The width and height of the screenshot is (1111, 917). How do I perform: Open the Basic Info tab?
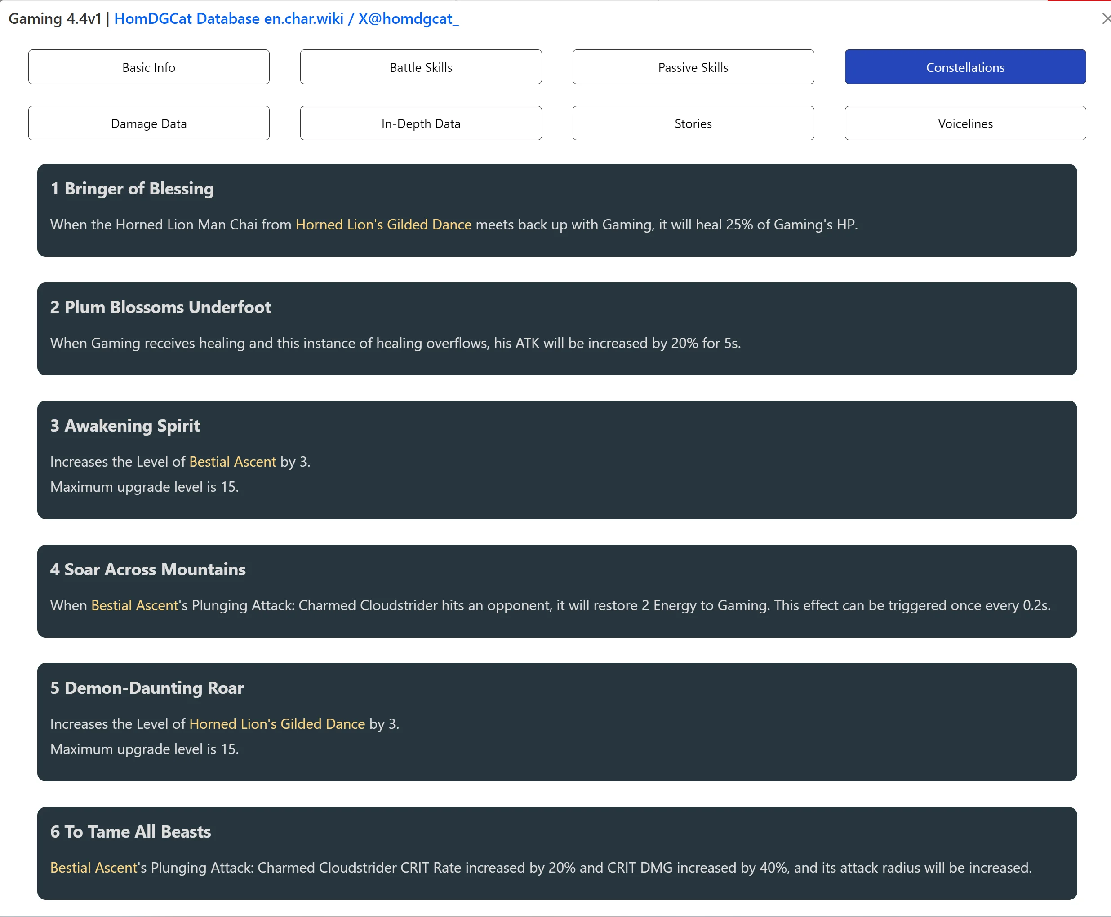pyautogui.click(x=148, y=67)
